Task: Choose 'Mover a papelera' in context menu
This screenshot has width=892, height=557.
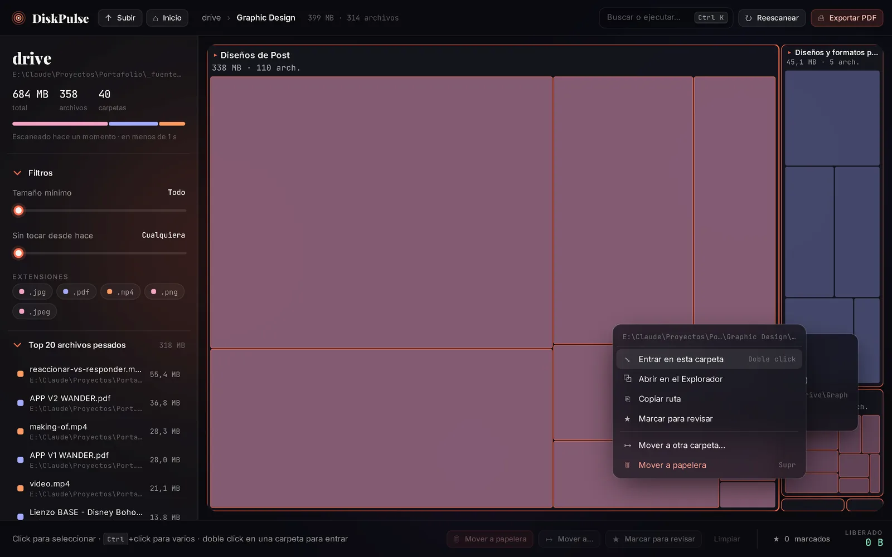Action: coord(709,465)
